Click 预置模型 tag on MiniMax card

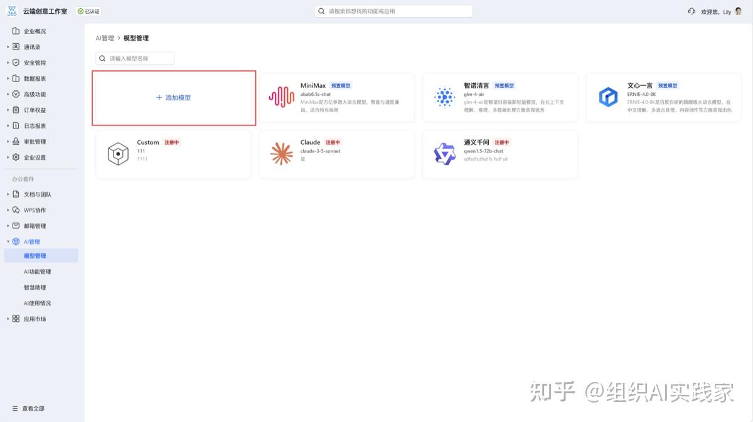(341, 85)
